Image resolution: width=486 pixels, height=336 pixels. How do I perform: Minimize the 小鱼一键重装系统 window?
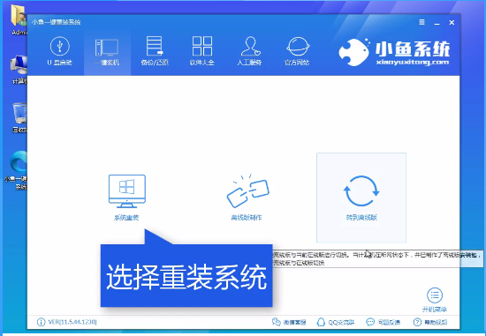tap(437, 23)
